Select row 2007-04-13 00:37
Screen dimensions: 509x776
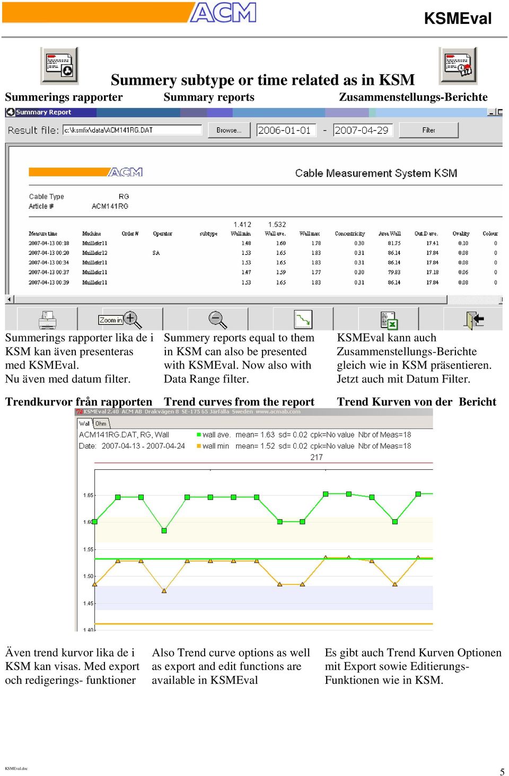pos(263,272)
